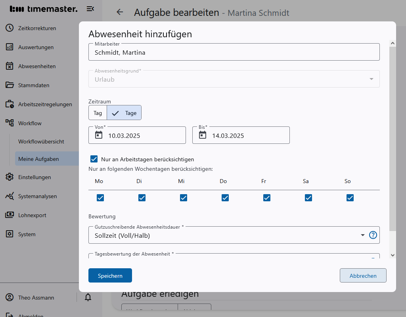Click Abbrechen to cancel the dialog
The height and width of the screenshot is (317, 406).
[363, 276]
